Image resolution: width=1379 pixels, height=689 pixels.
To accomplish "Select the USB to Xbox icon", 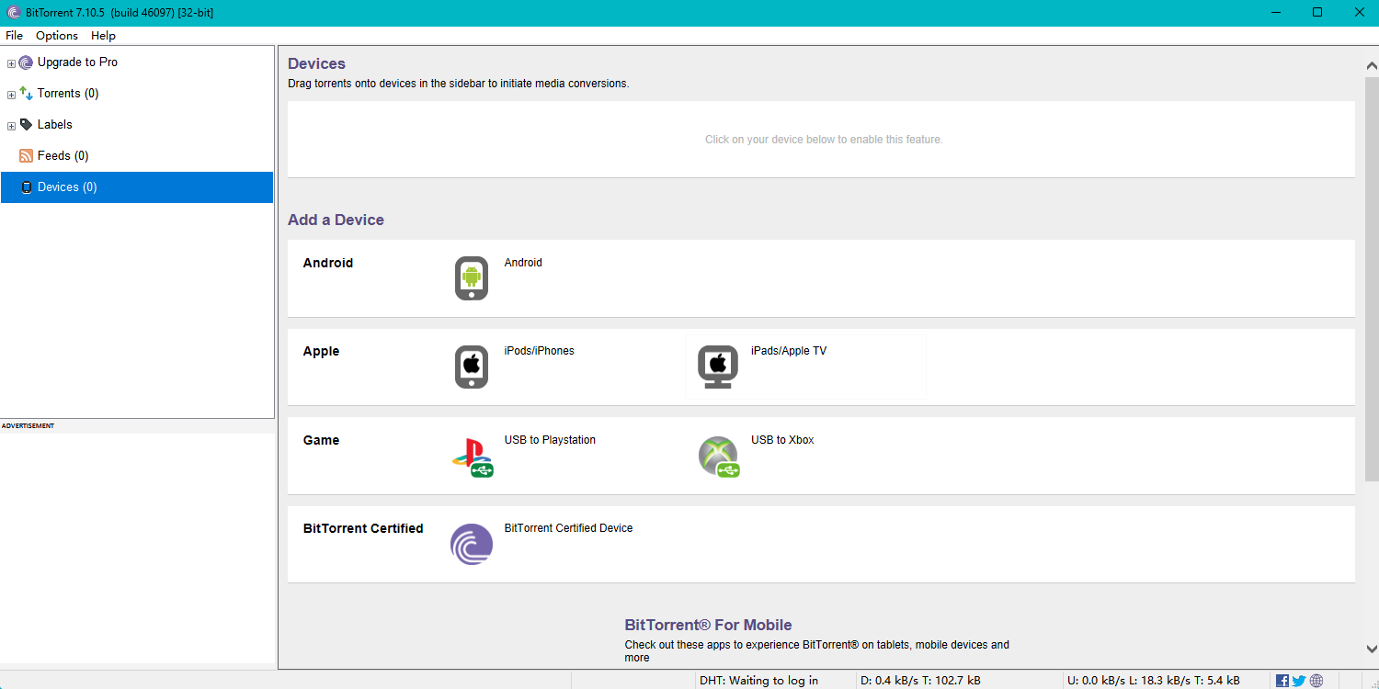I will tap(718, 456).
